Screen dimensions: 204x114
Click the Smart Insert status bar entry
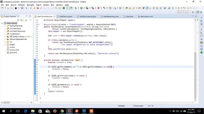pyautogui.click(x=138, y=106)
